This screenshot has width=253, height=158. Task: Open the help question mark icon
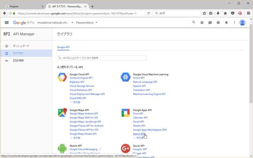pyautogui.click(x=218, y=23)
